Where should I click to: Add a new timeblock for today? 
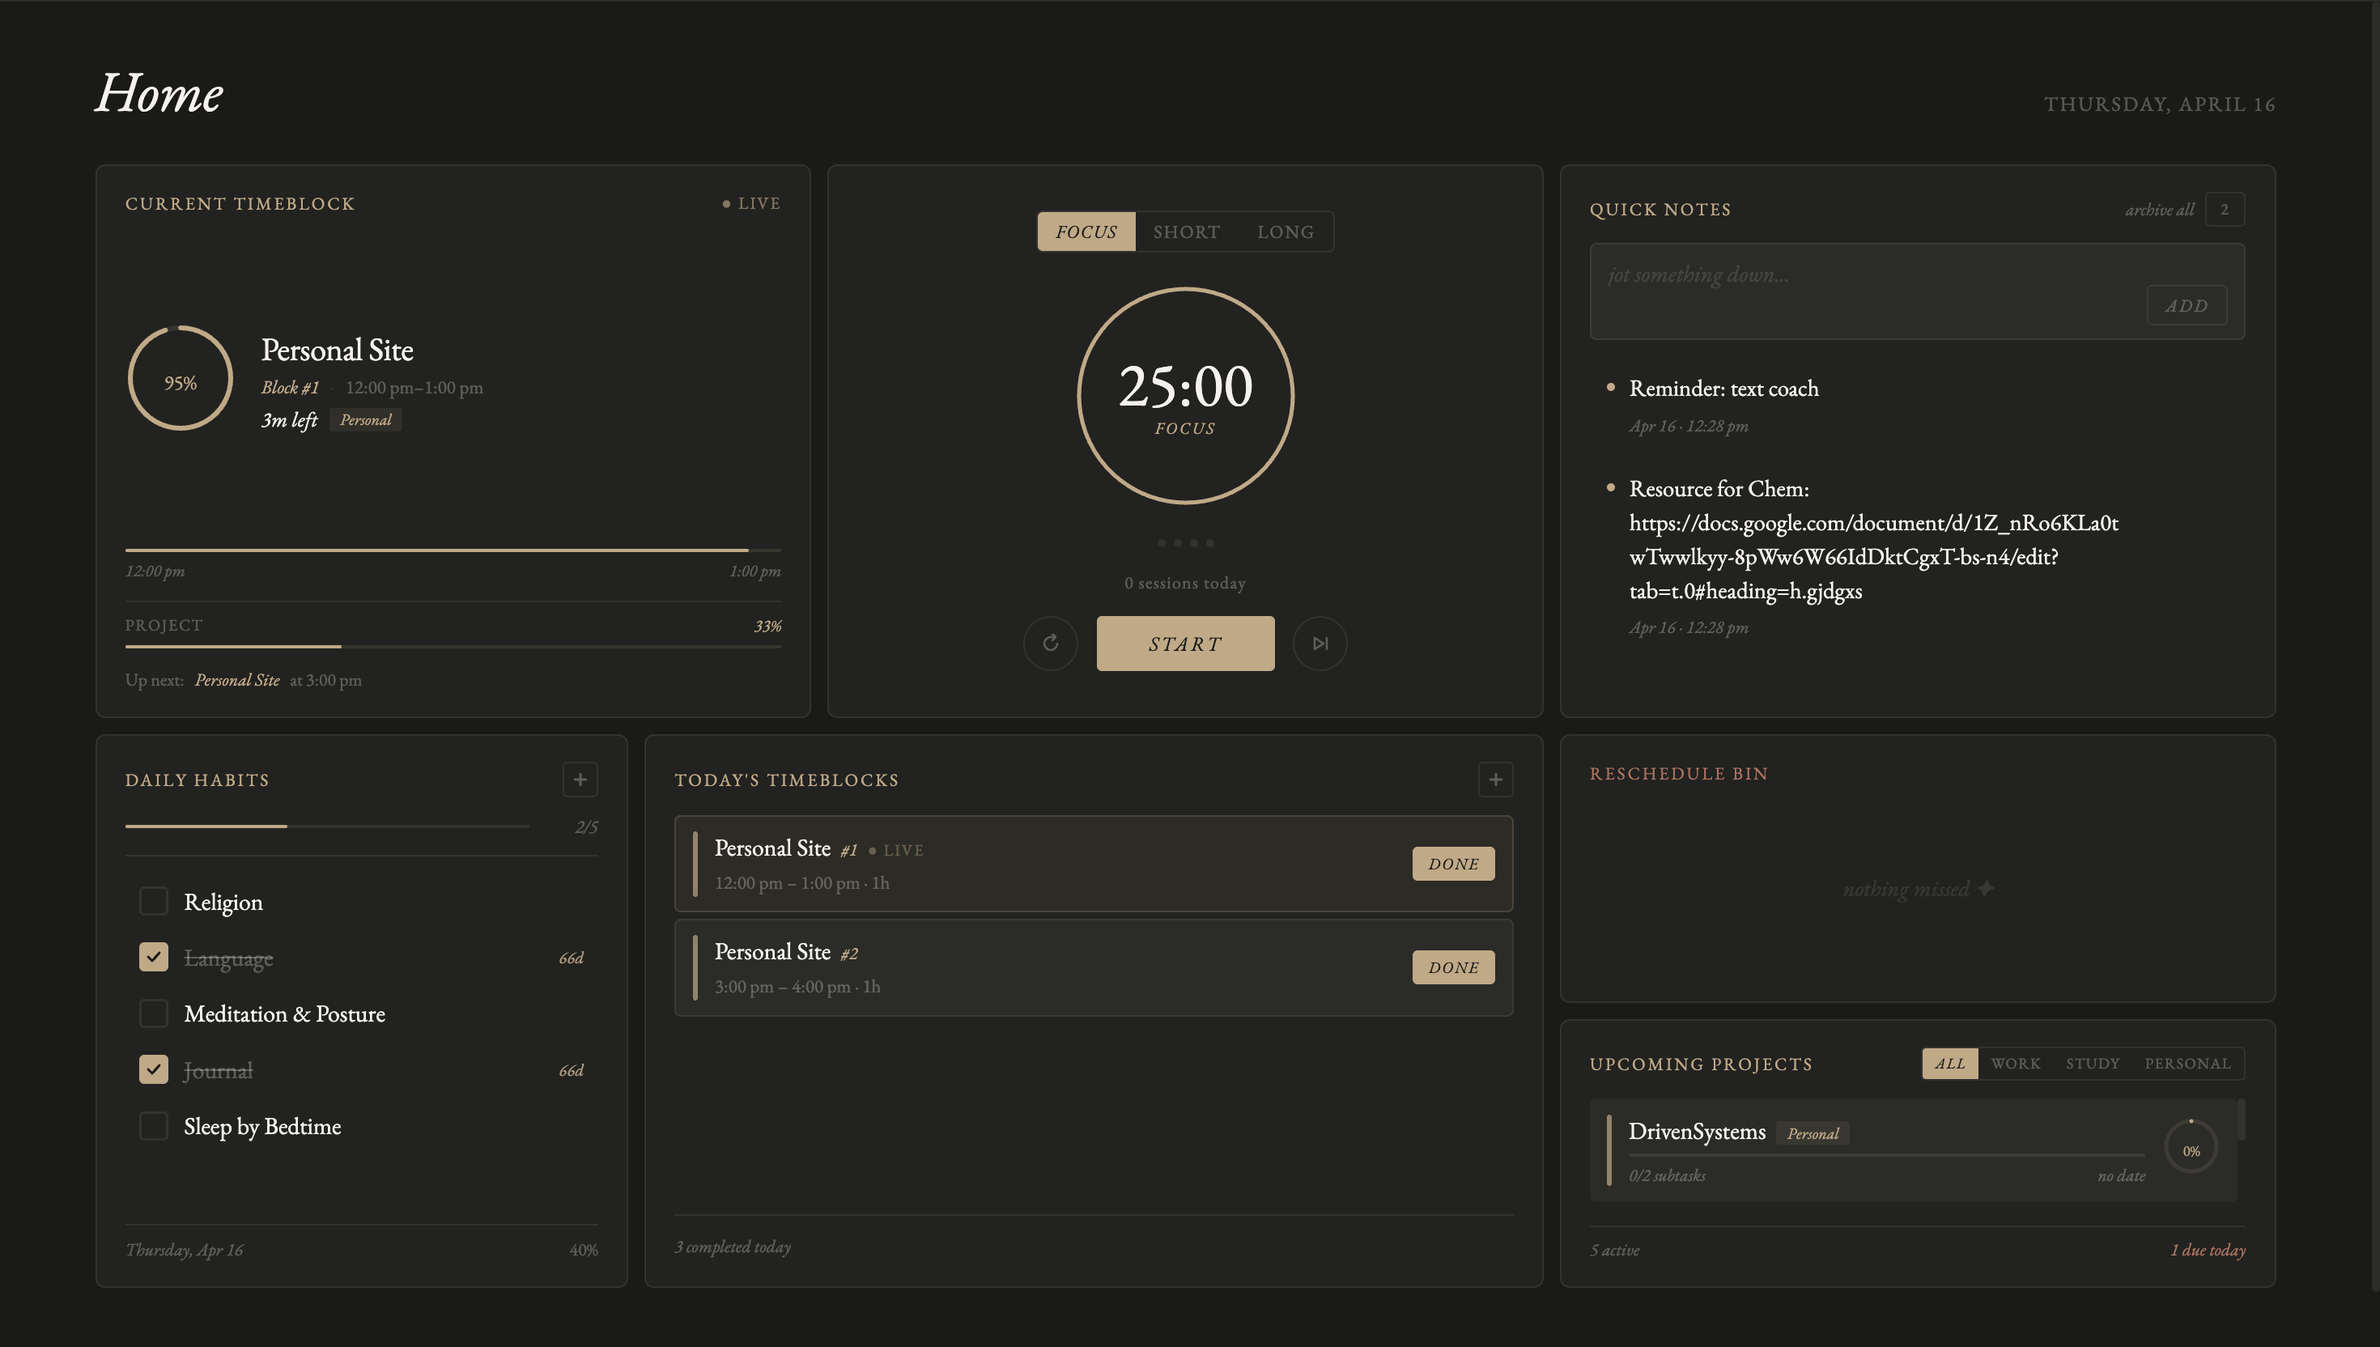coord(1494,779)
